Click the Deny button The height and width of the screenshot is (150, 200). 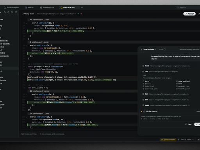188,124
